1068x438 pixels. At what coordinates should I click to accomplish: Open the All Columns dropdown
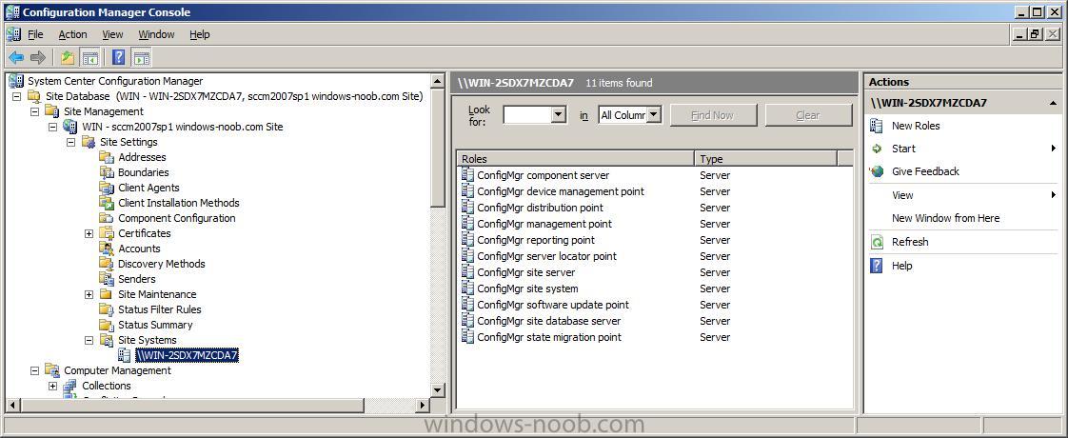tap(653, 115)
